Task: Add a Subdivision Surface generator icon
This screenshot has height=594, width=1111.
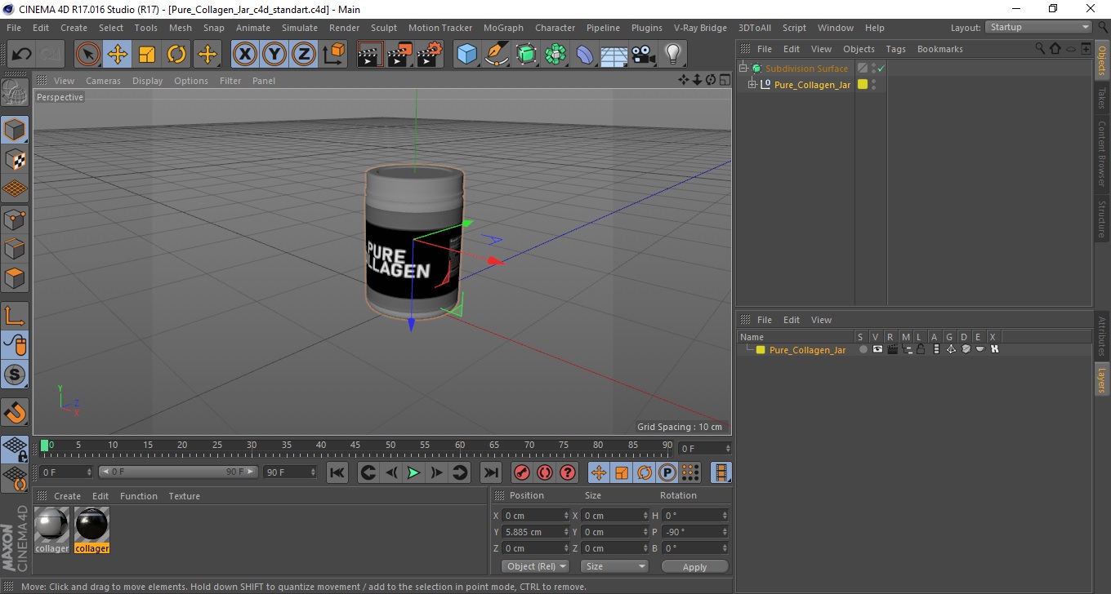Action: (526, 55)
